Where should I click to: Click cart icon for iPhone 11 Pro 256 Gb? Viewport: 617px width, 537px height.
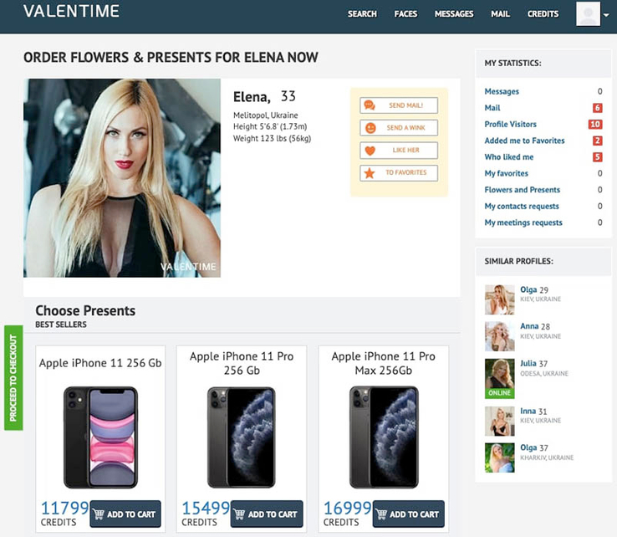tap(239, 514)
